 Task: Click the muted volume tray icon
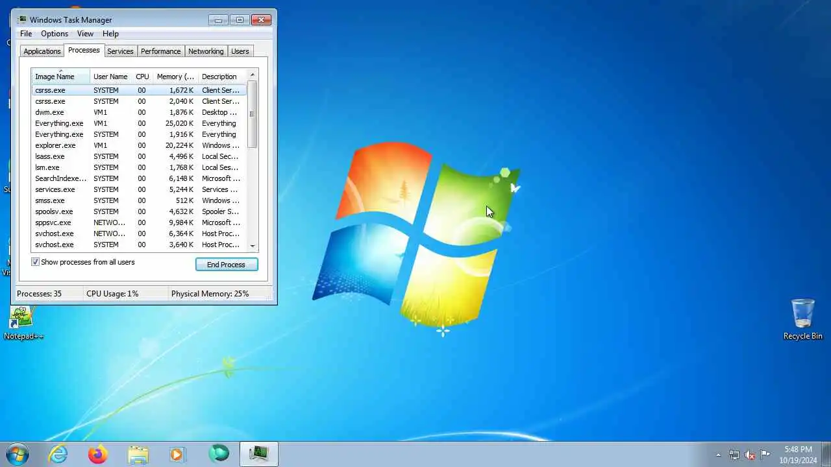click(750, 455)
